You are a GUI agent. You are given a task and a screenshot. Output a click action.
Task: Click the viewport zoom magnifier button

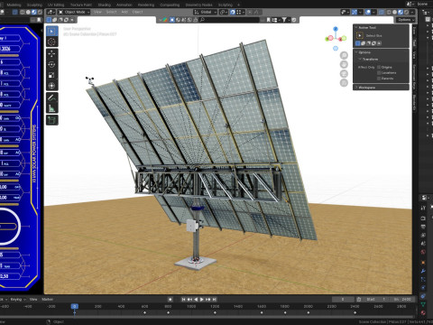point(344,55)
